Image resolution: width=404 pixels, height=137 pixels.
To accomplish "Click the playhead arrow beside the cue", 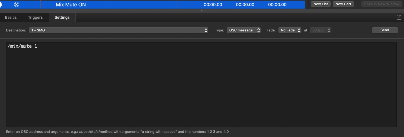I will 1,4.
